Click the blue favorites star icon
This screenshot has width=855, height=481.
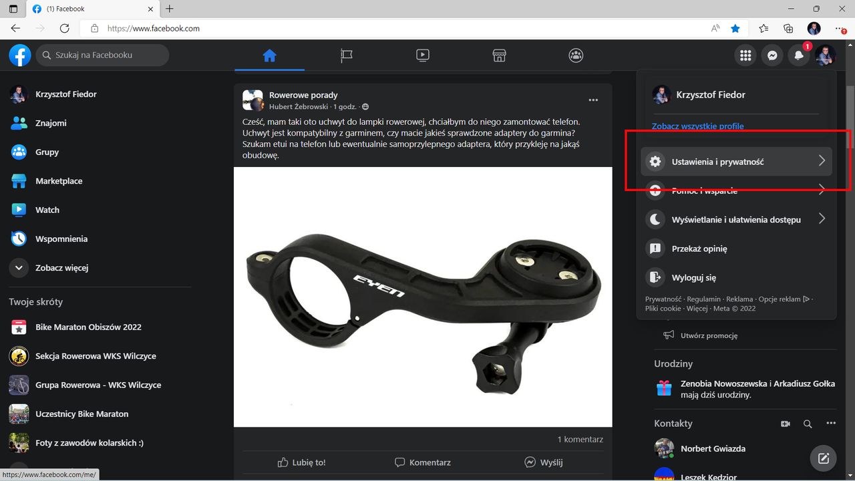point(735,29)
